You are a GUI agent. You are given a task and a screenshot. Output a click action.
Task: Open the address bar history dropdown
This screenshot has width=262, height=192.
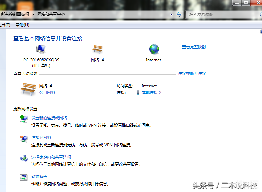tap(171, 15)
